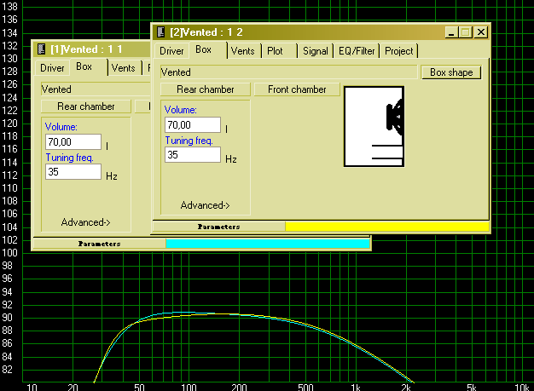The image size is (534, 391).
Task: Click the Vented type field in window 2
Action: click(x=289, y=72)
